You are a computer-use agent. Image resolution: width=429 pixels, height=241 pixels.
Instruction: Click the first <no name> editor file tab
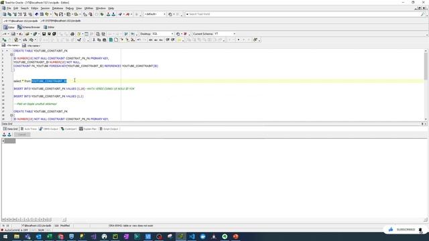pos(11,46)
